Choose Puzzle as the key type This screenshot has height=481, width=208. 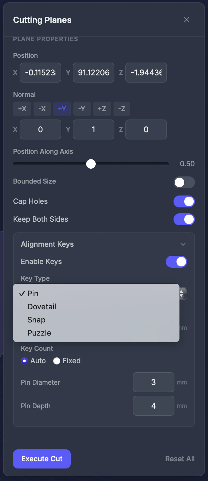pos(39,333)
